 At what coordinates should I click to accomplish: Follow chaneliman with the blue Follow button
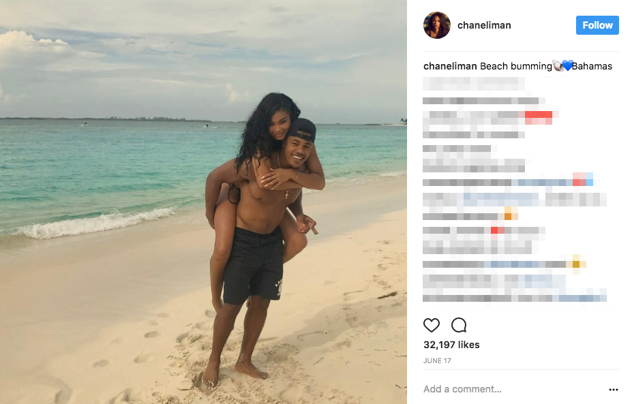597,25
